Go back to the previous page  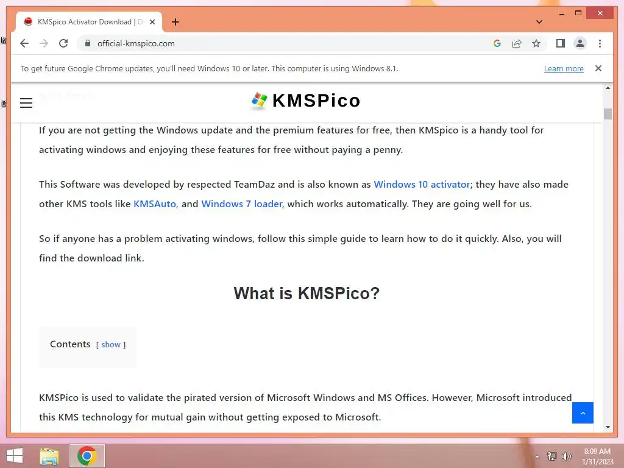[24, 43]
